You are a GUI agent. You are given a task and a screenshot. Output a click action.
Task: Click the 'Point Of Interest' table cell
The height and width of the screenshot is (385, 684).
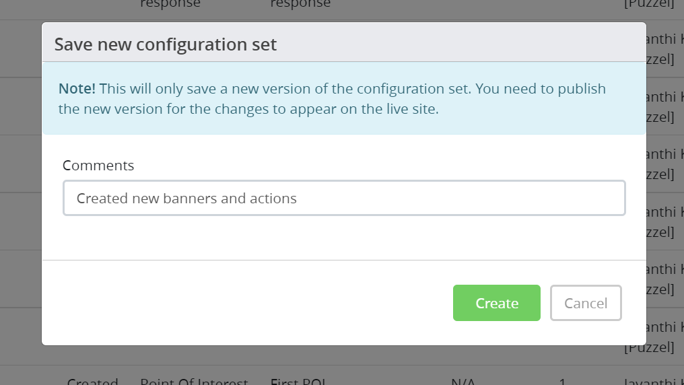pos(194,381)
